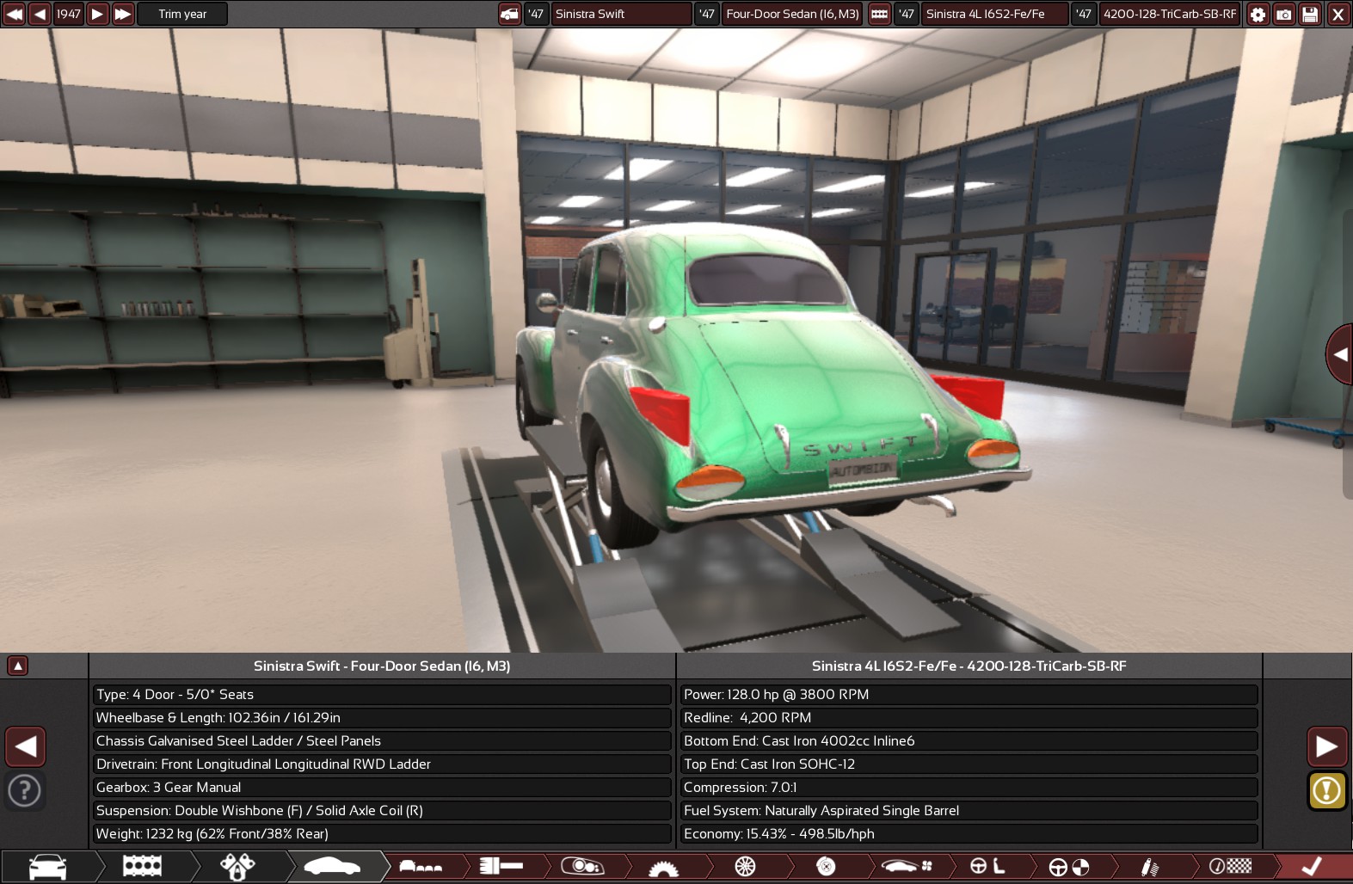Save the car with floppy disk icon

point(1310,14)
